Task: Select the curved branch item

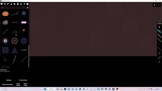Action: tap(15, 13)
